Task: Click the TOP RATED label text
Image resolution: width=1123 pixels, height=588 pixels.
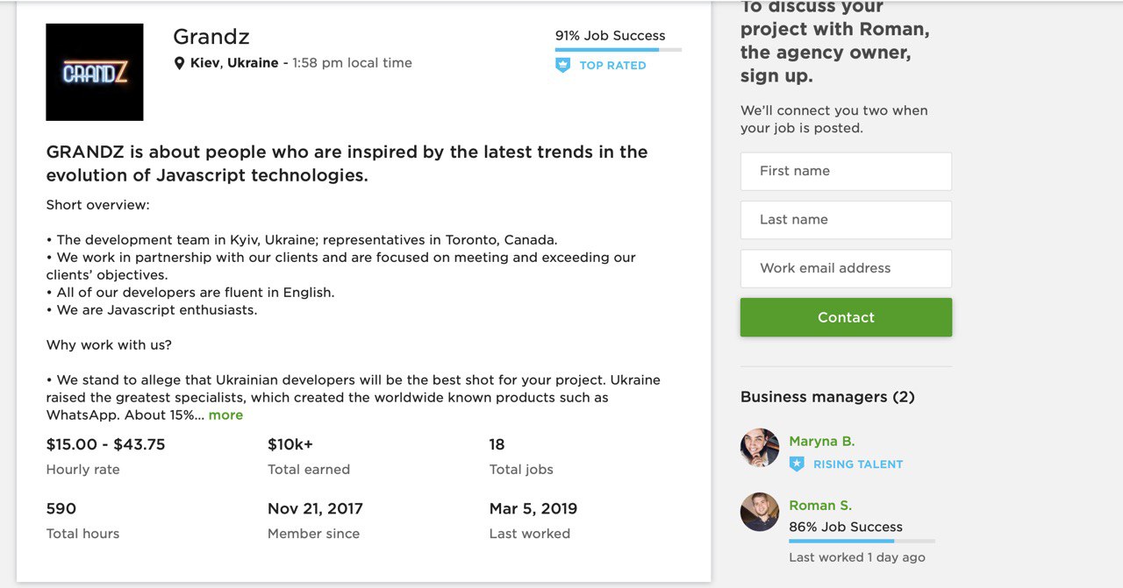Action: point(612,66)
